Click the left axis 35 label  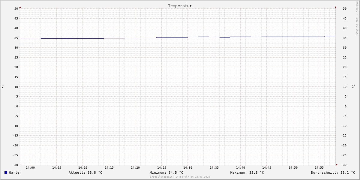click(x=16, y=38)
